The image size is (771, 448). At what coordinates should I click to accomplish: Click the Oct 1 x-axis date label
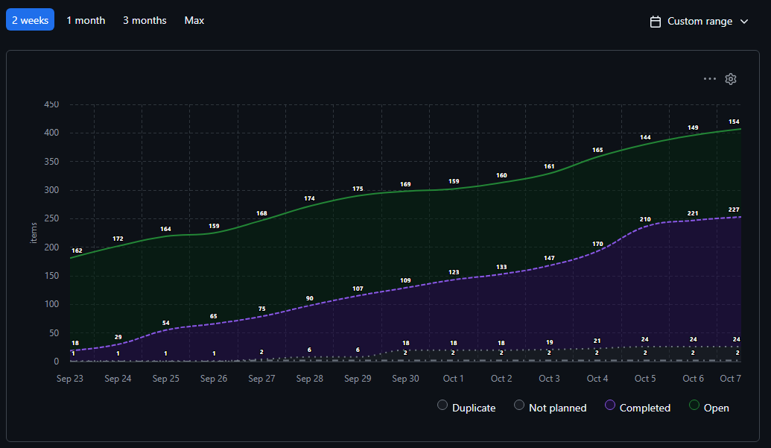(454, 379)
